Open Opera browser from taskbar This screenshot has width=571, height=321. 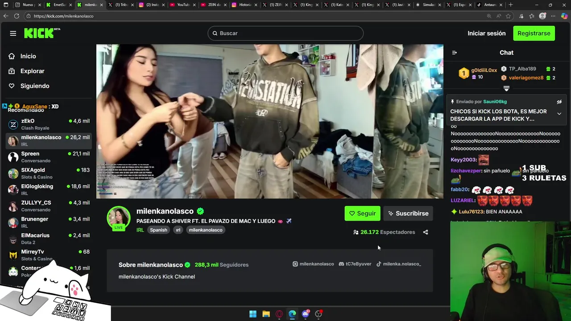pos(279,314)
